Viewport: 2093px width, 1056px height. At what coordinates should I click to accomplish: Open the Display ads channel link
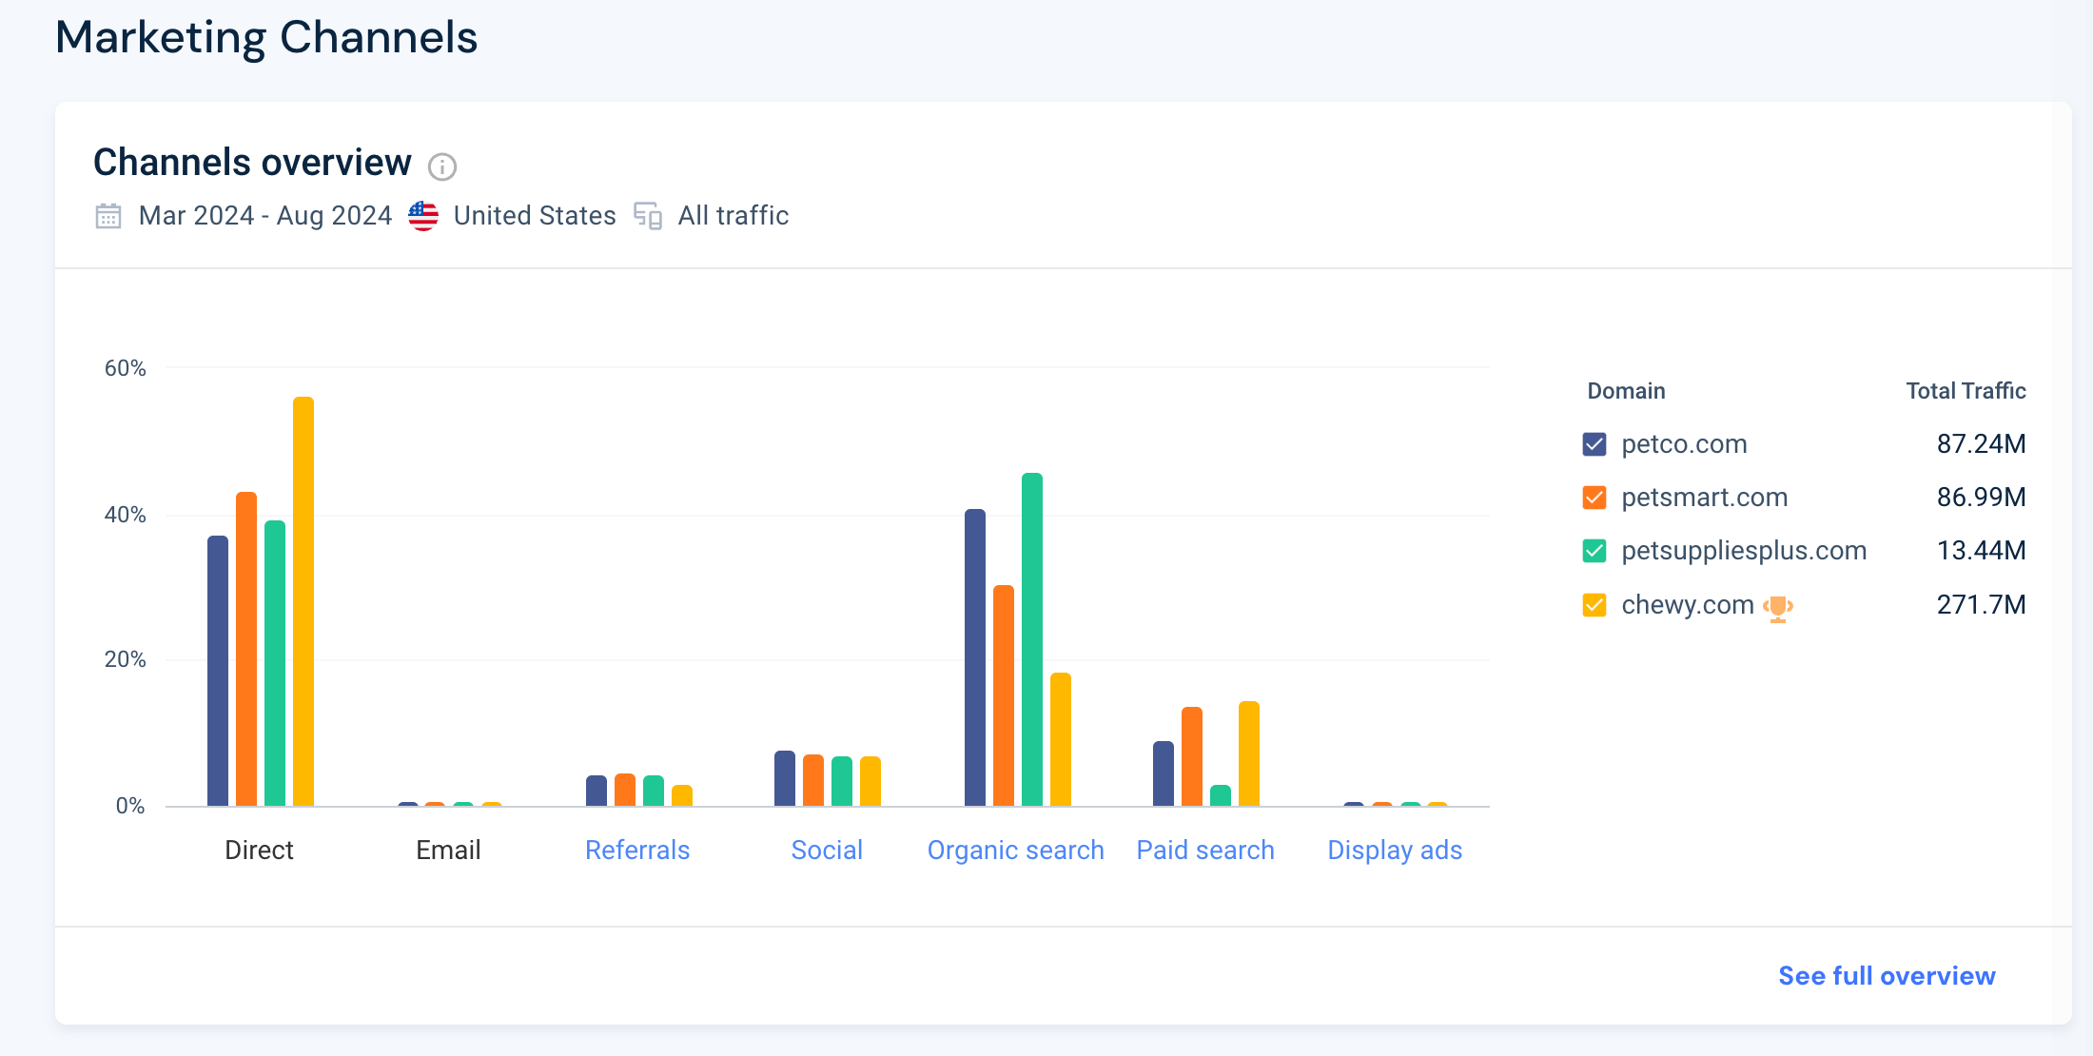click(1395, 851)
